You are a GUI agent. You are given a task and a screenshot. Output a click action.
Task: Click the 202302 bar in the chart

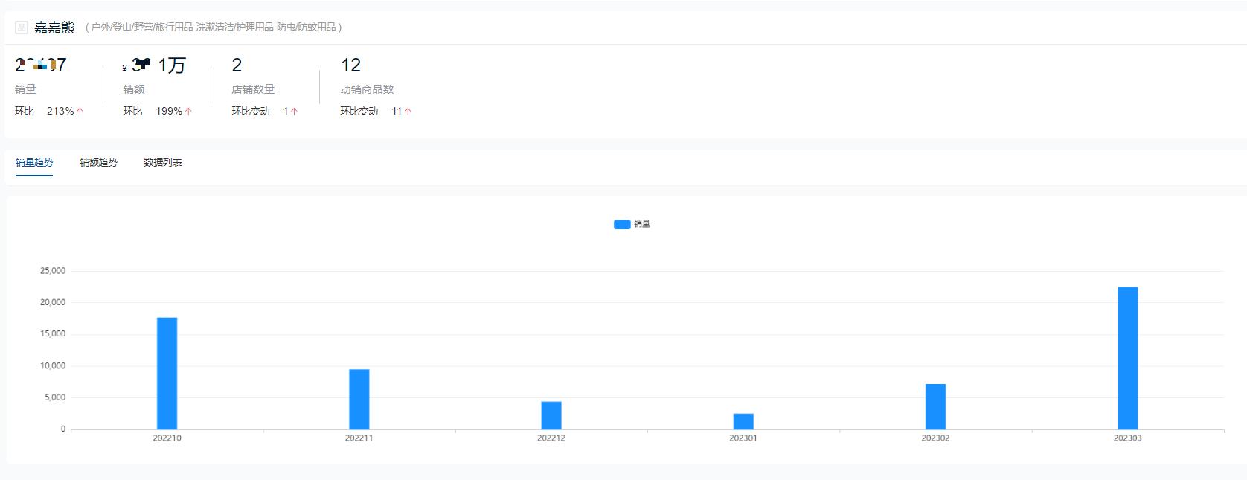[x=935, y=406]
